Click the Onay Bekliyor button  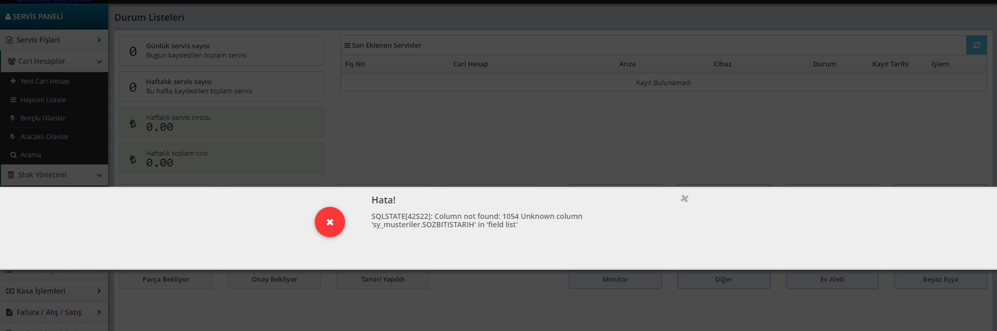click(274, 280)
